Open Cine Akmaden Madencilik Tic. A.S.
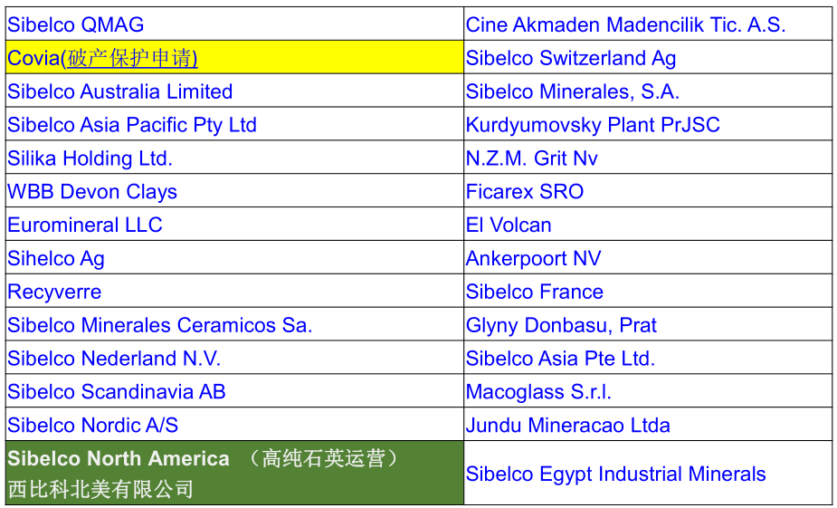The width and height of the screenshot is (837, 508). tap(625, 24)
